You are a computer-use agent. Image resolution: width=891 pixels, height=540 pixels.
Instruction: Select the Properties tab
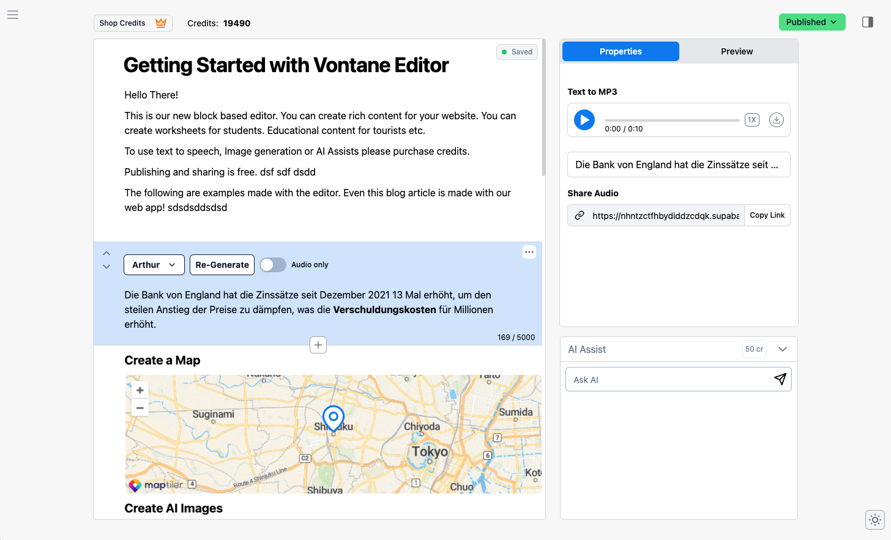tap(621, 51)
